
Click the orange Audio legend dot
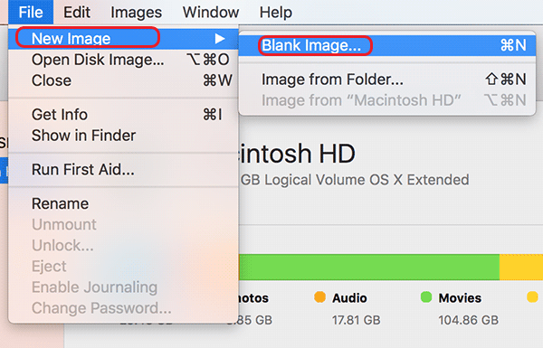tap(320, 297)
